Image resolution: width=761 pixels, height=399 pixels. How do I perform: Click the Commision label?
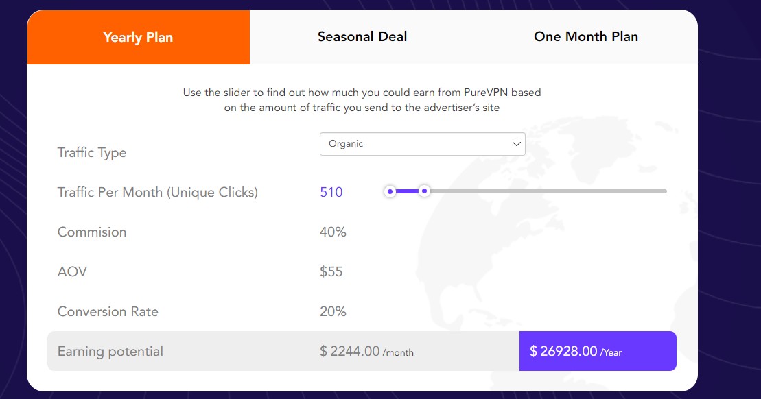[x=92, y=232]
